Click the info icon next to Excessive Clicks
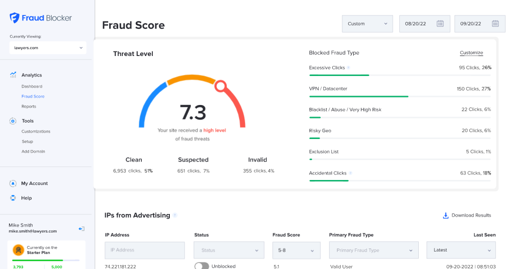The height and width of the screenshot is (269, 514). click(348, 67)
